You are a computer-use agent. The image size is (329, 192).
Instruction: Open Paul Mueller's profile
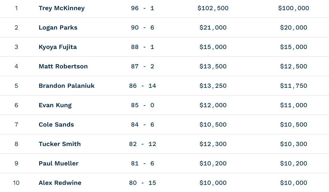click(x=59, y=163)
